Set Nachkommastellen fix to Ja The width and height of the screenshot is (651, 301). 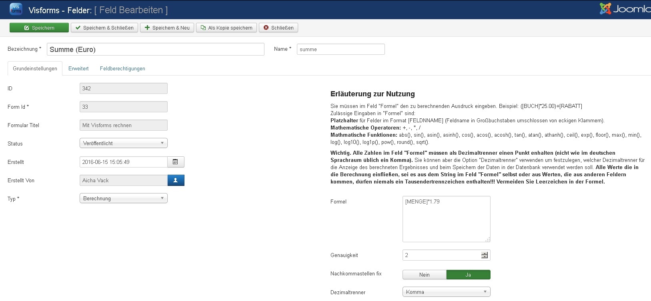tap(468, 275)
